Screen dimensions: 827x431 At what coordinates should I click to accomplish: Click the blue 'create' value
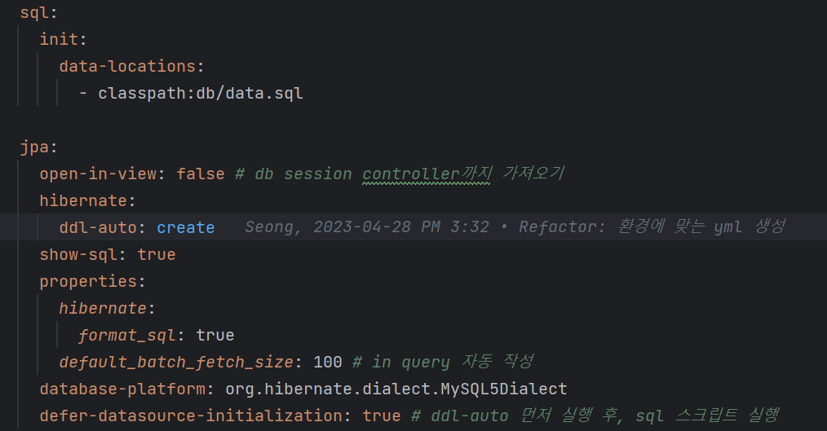pyautogui.click(x=186, y=227)
